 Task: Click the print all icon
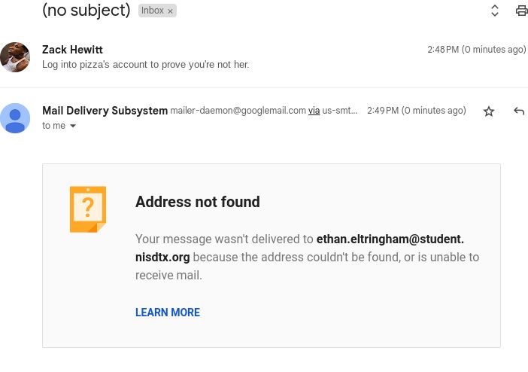click(x=521, y=11)
